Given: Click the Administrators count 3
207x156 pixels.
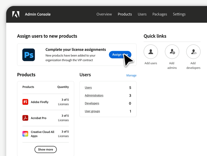Looking at the screenshot, I should pos(130,95).
